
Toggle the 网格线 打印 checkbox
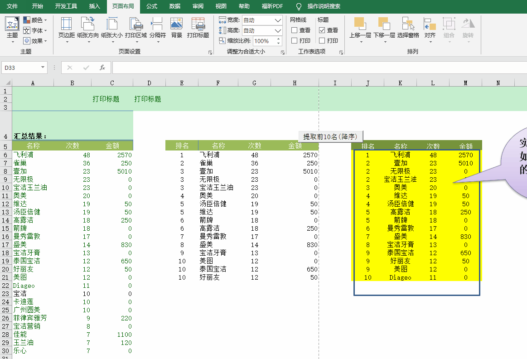coord(295,41)
